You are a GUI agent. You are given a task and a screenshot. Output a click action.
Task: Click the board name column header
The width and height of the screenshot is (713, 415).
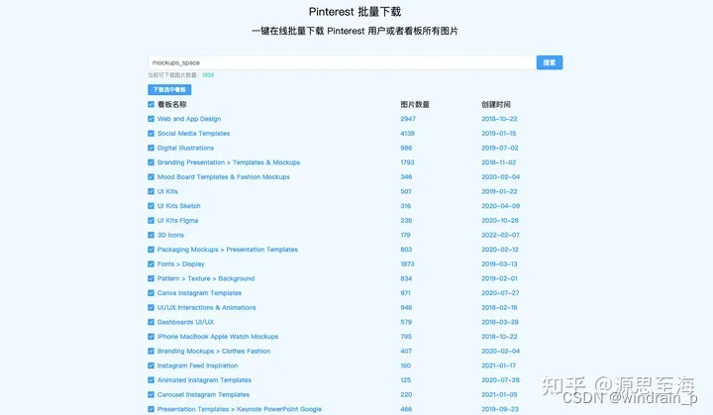click(172, 104)
